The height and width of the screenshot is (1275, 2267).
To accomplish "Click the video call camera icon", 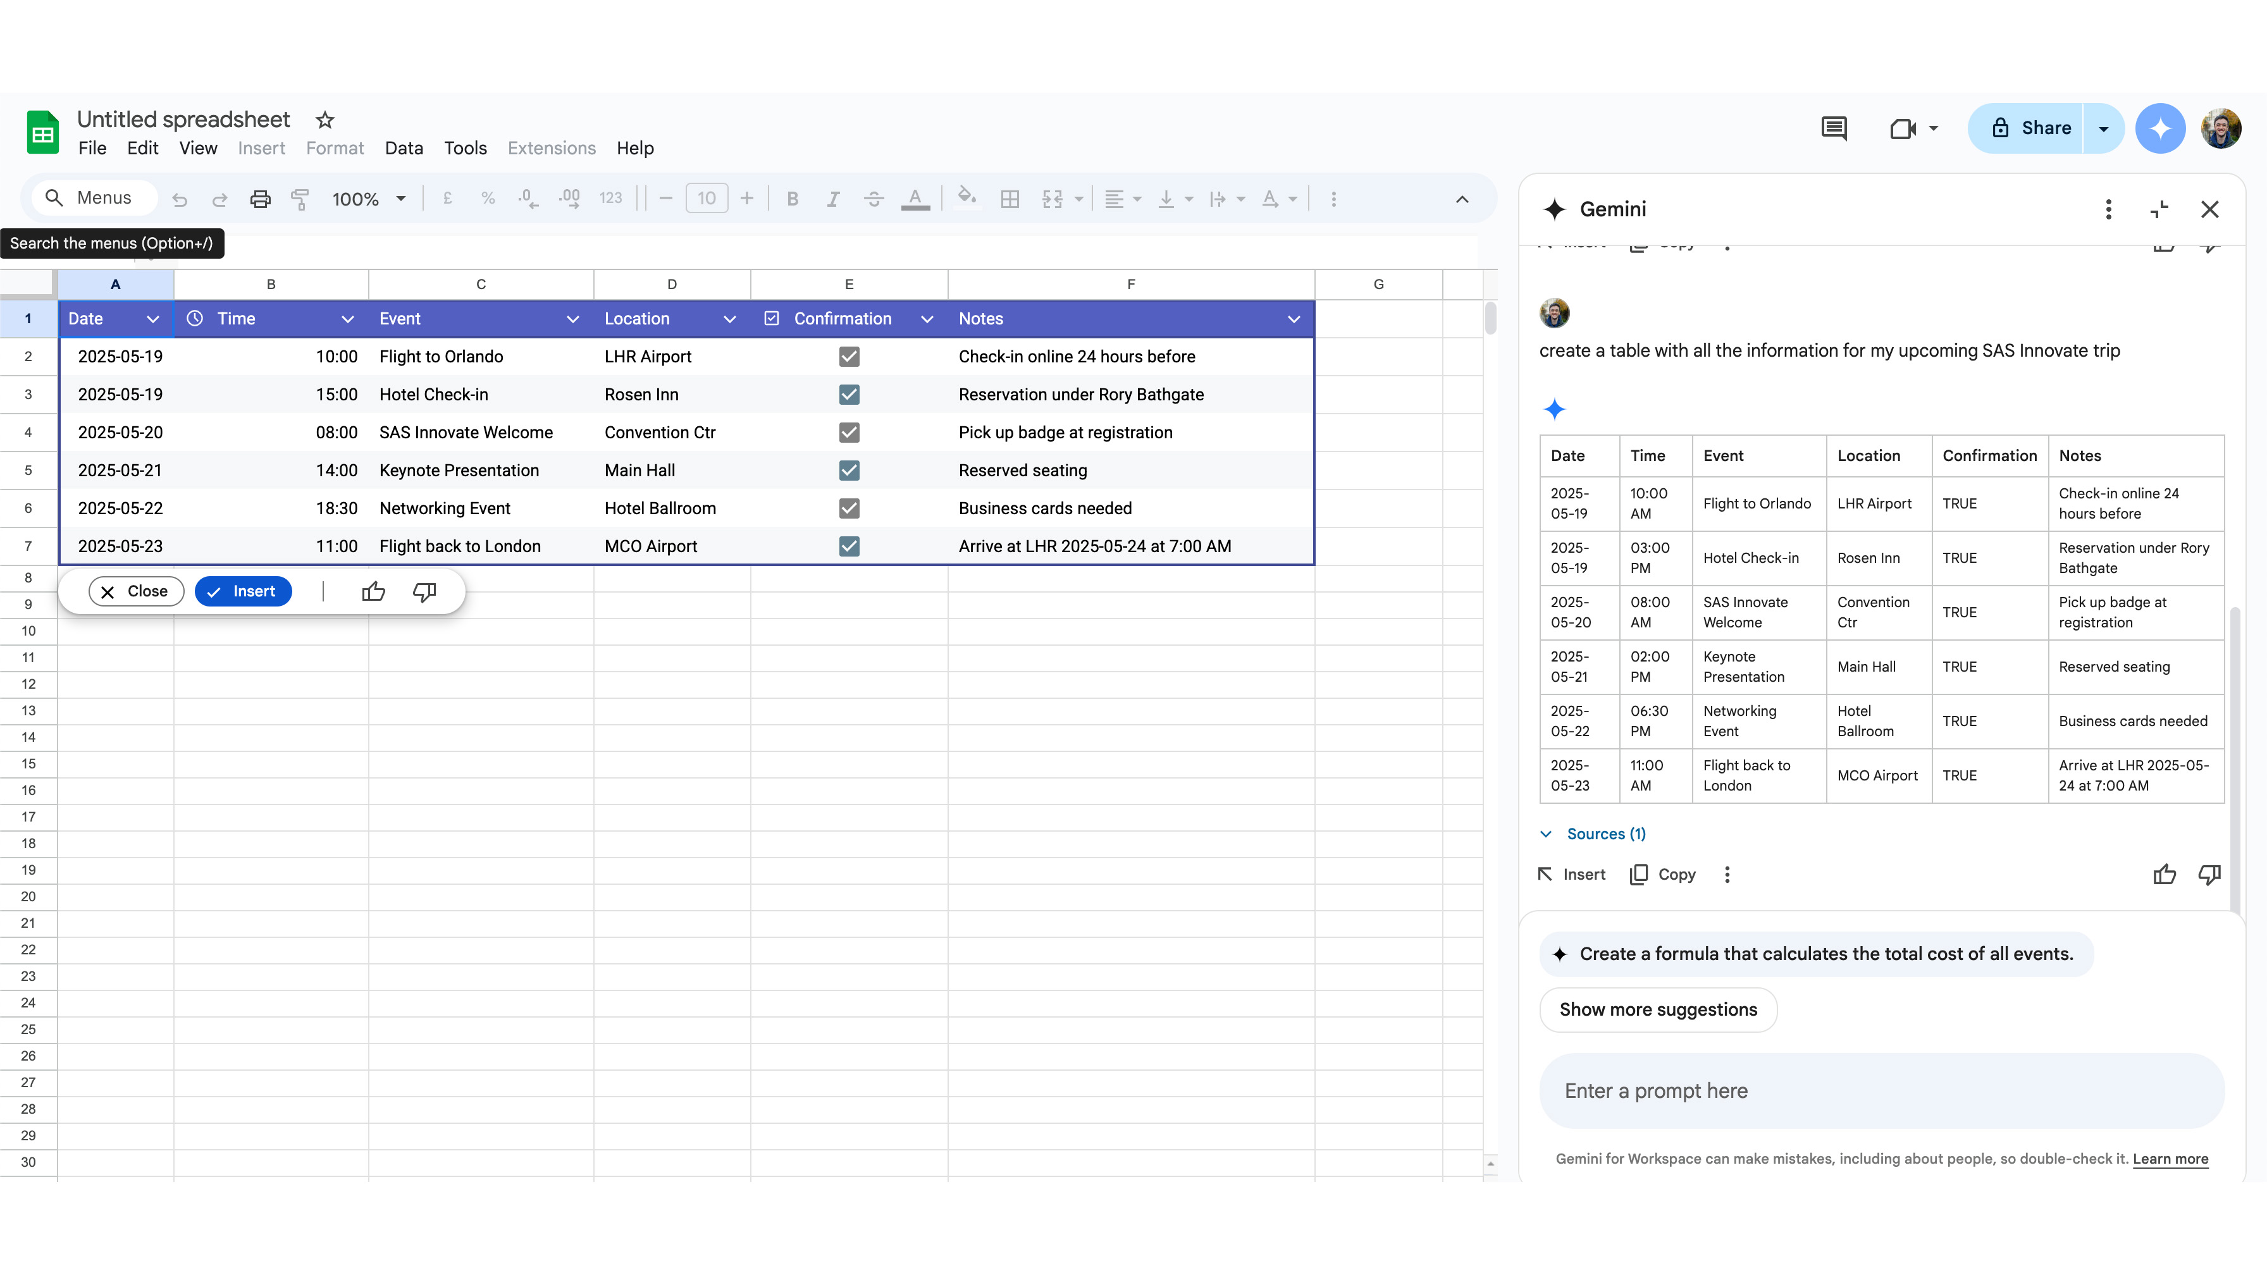I will tap(1903, 128).
